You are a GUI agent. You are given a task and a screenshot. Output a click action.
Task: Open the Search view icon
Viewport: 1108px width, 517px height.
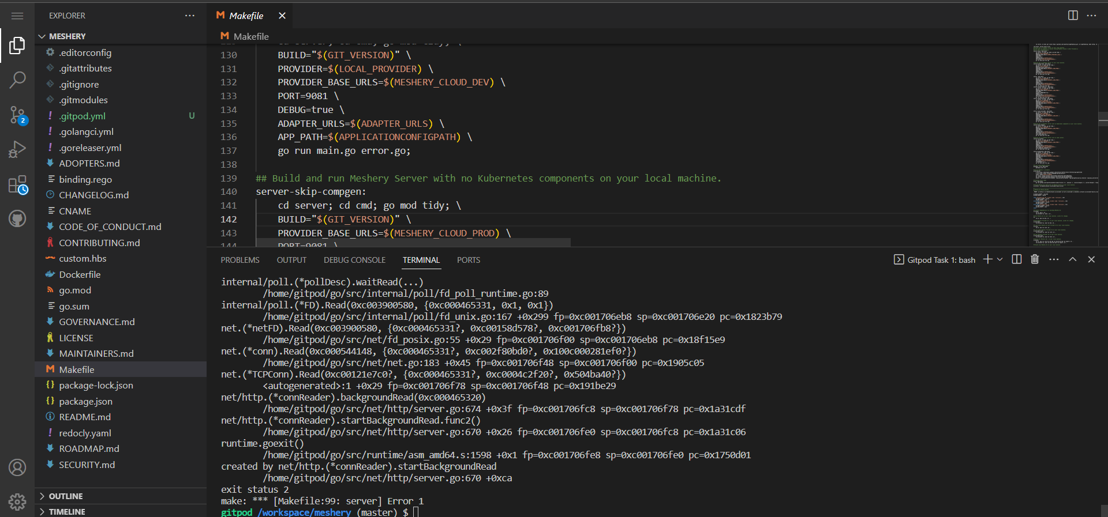point(17,80)
